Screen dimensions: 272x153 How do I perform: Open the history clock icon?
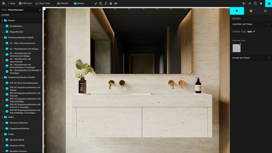pyautogui.click(x=250, y=3)
